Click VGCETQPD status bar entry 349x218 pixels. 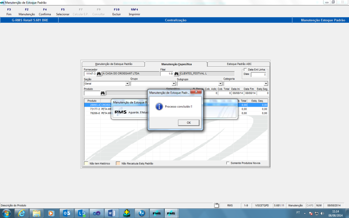point(262,205)
